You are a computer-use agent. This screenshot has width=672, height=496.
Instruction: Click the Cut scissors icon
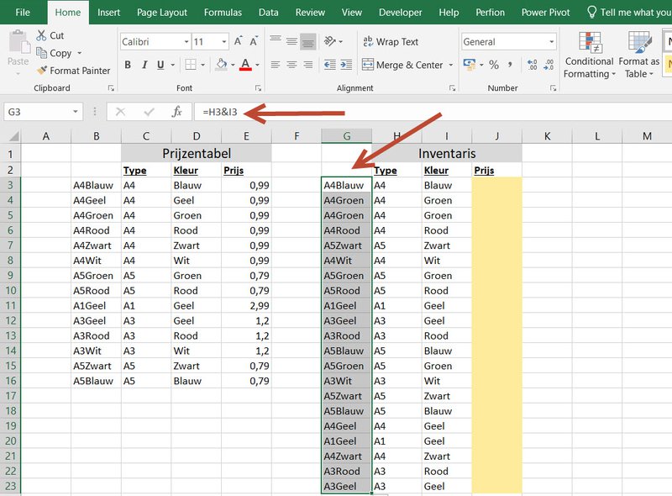point(41,35)
